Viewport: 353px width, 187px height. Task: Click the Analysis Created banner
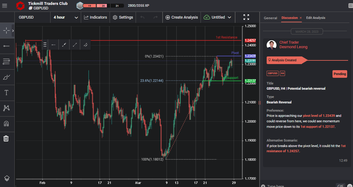point(287,60)
